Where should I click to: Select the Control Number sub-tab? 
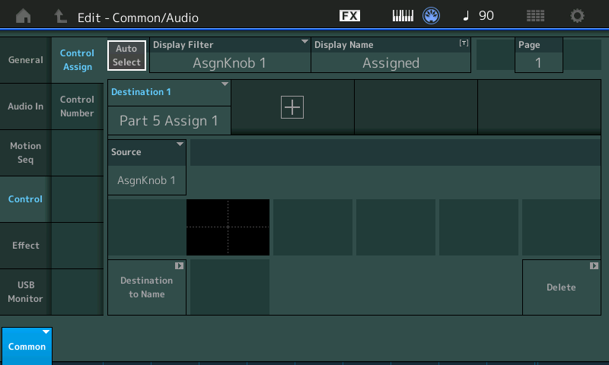[x=77, y=106]
